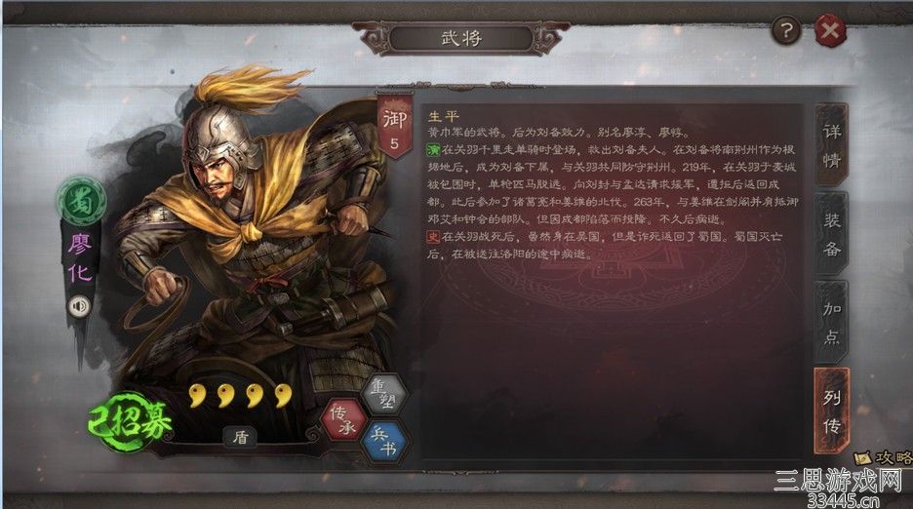The height and width of the screenshot is (509, 913).
Task: Open the red 传承 hexagon button
Action: click(343, 420)
